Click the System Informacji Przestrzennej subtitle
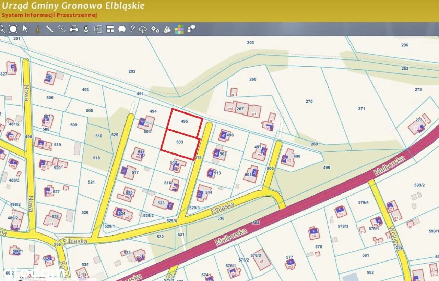This screenshot has width=439, height=281. pyautogui.click(x=50, y=15)
